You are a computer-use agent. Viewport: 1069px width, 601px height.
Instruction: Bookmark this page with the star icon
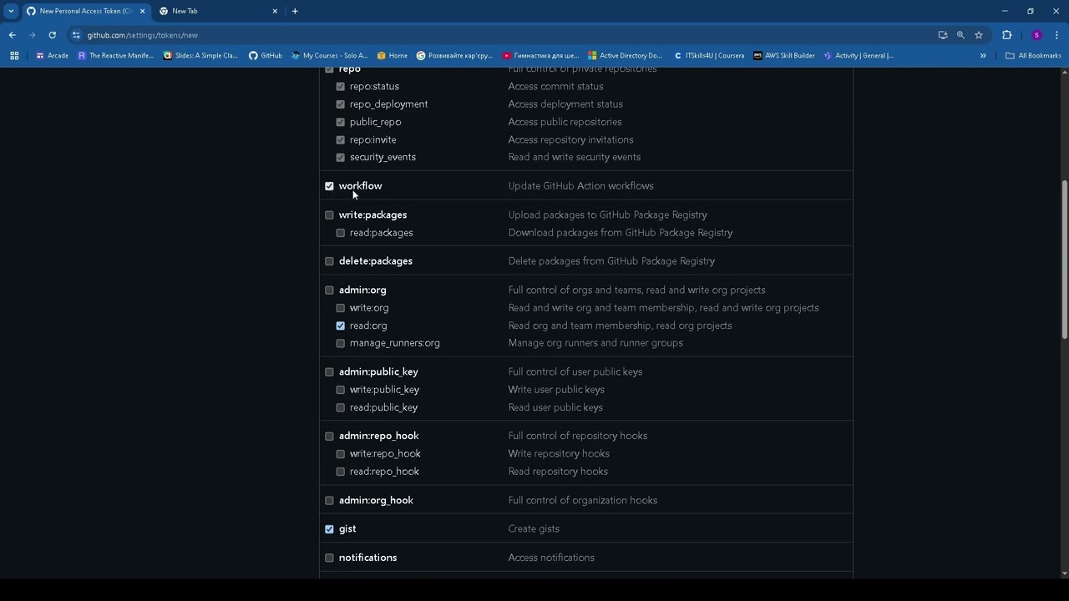(x=979, y=35)
